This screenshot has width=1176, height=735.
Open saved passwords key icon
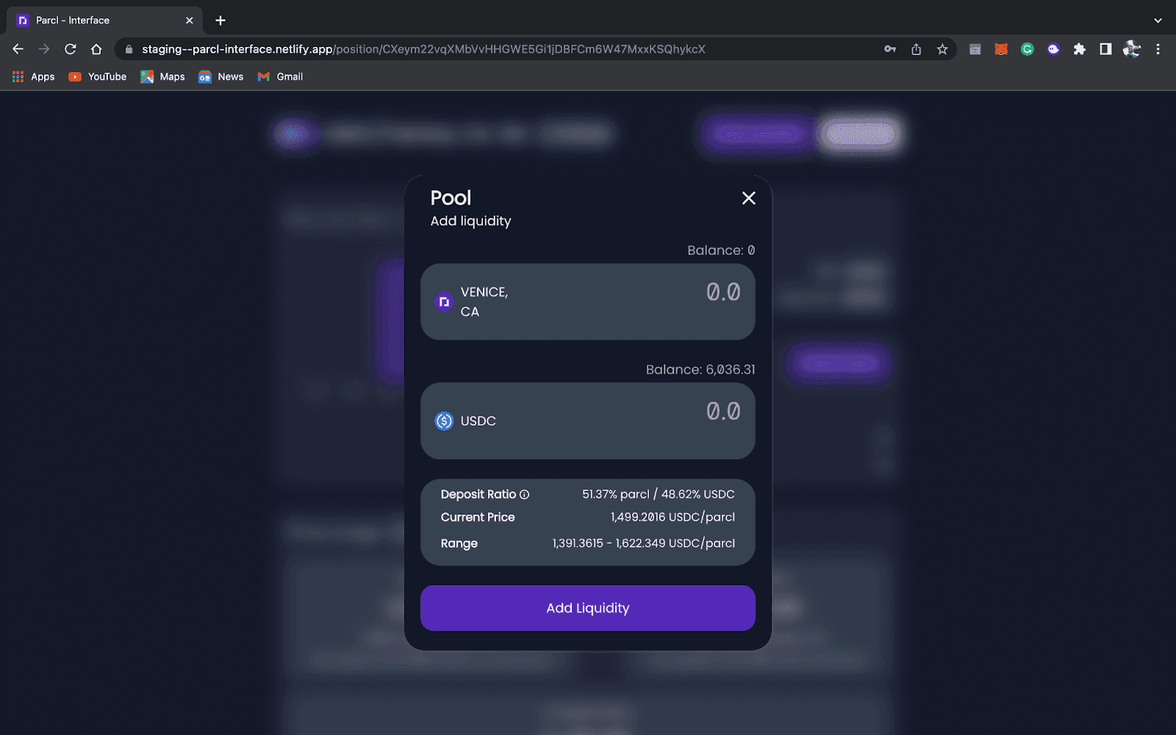pos(890,49)
